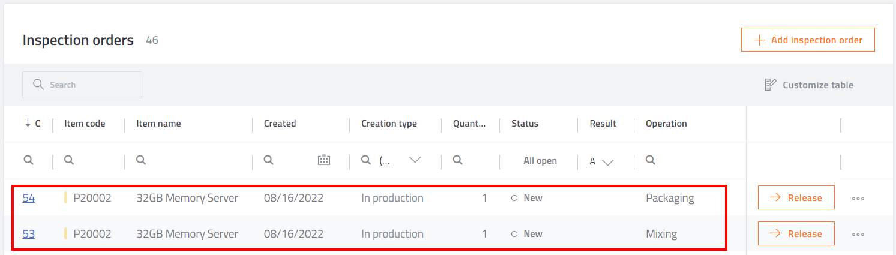Expand the Creation type filter dropdown
Viewport: 896px width, 255px height.
[415, 160]
